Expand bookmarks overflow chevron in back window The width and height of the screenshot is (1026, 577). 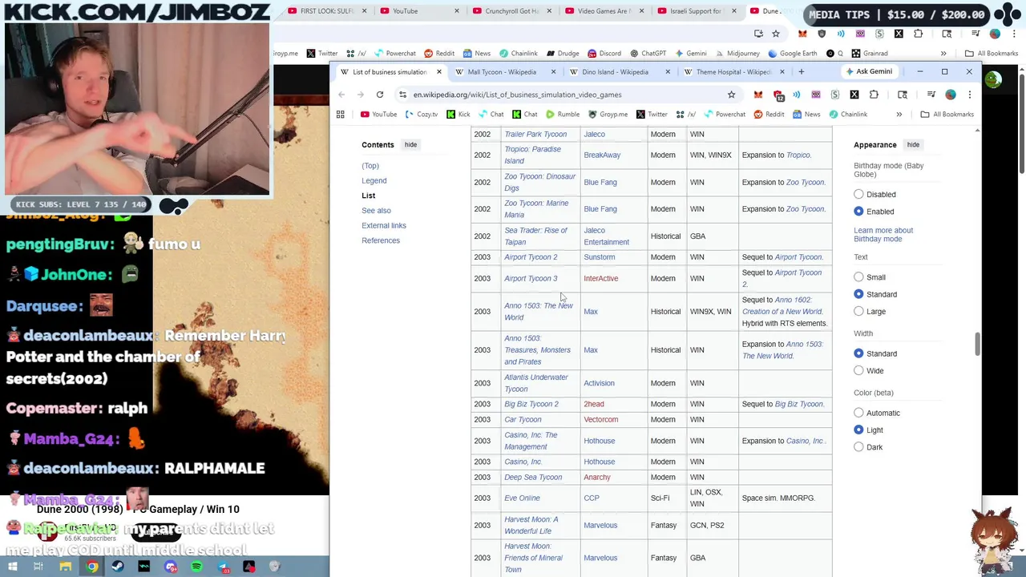point(943,54)
